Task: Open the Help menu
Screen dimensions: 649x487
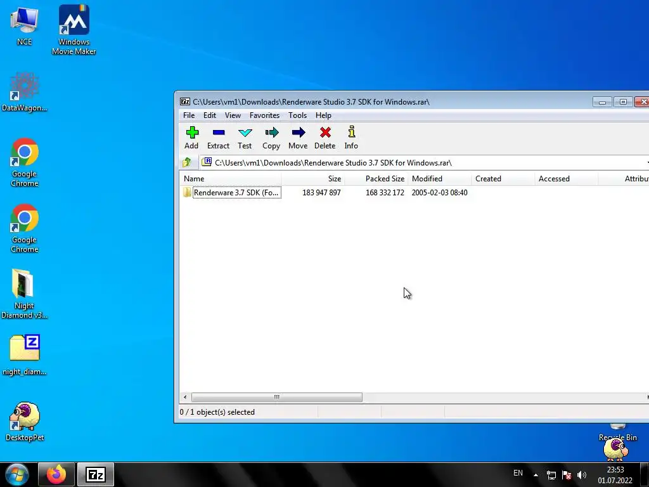Action: (x=323, y=115)
